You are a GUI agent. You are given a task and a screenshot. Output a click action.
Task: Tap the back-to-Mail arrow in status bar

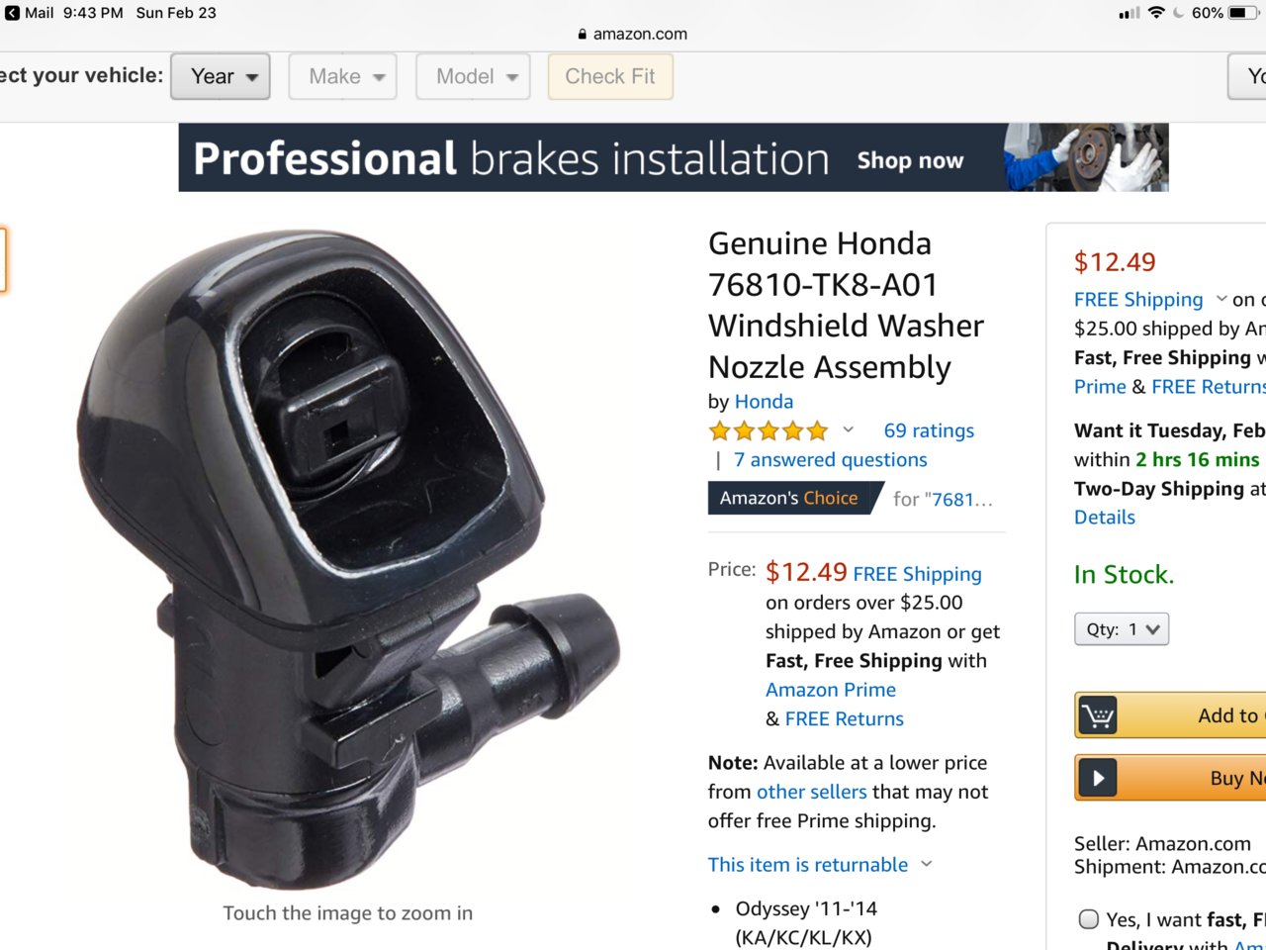(x=12, y=13)
